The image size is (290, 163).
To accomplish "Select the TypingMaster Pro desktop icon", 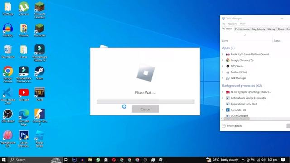I will 8,139.
